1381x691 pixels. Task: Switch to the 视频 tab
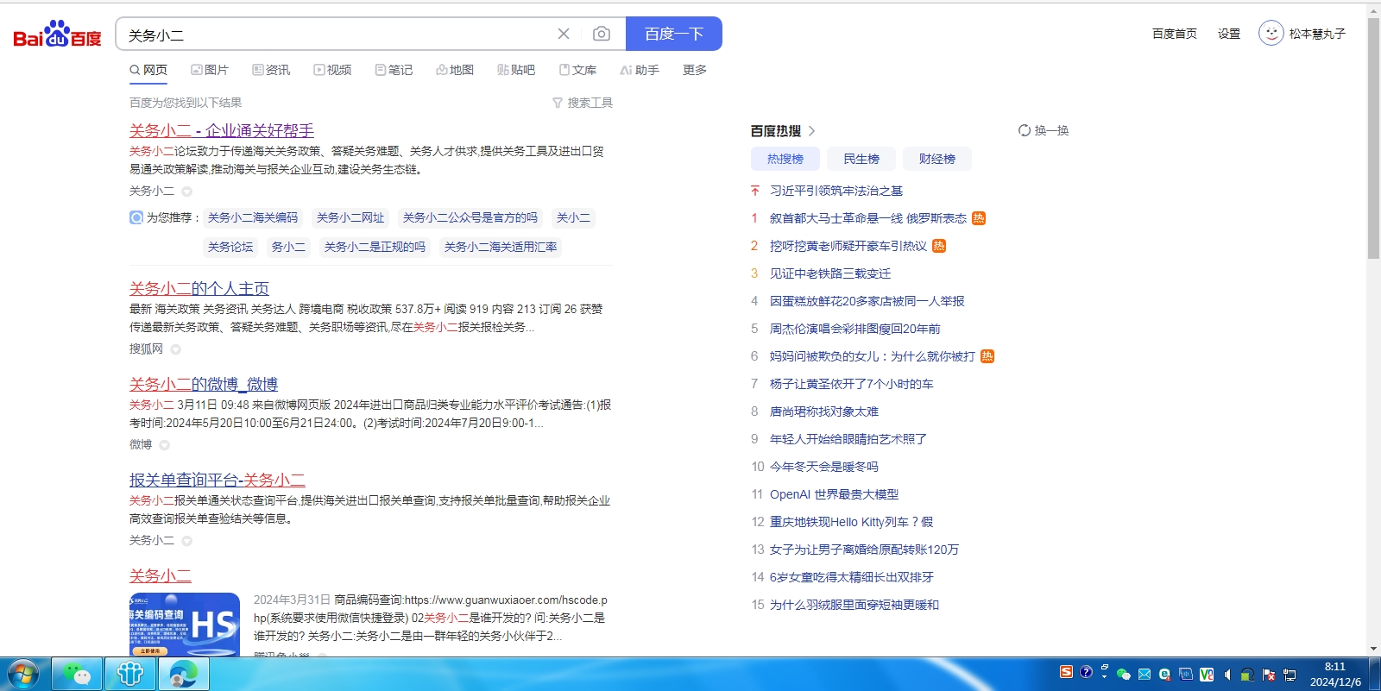pyautogui.click(x=332, y=70)
